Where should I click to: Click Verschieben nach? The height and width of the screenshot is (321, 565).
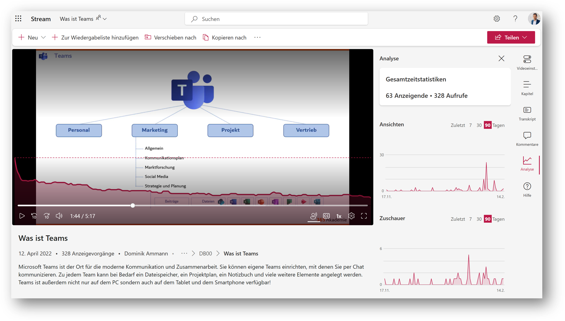coord(170,37)
